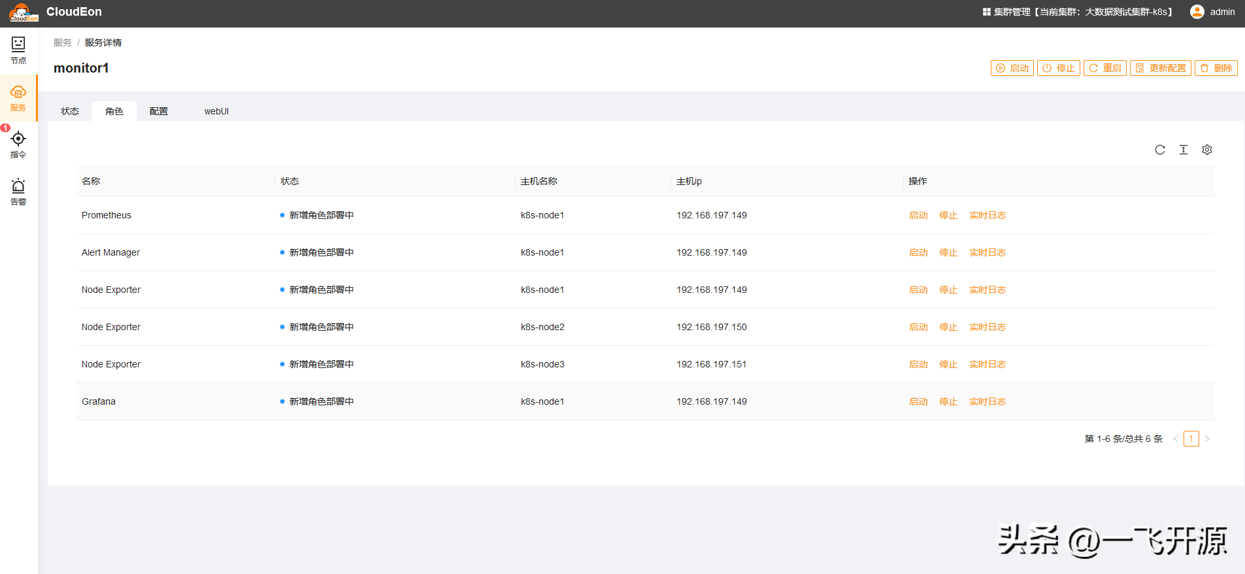
Task: Open table density setting icon
Action: tap(1184, 150)
